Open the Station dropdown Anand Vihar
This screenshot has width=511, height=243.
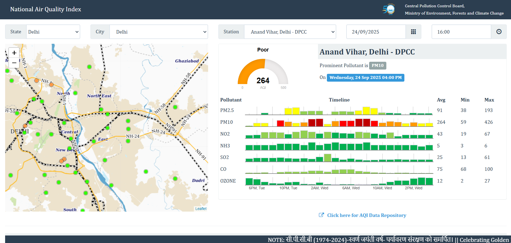point(290,32)
